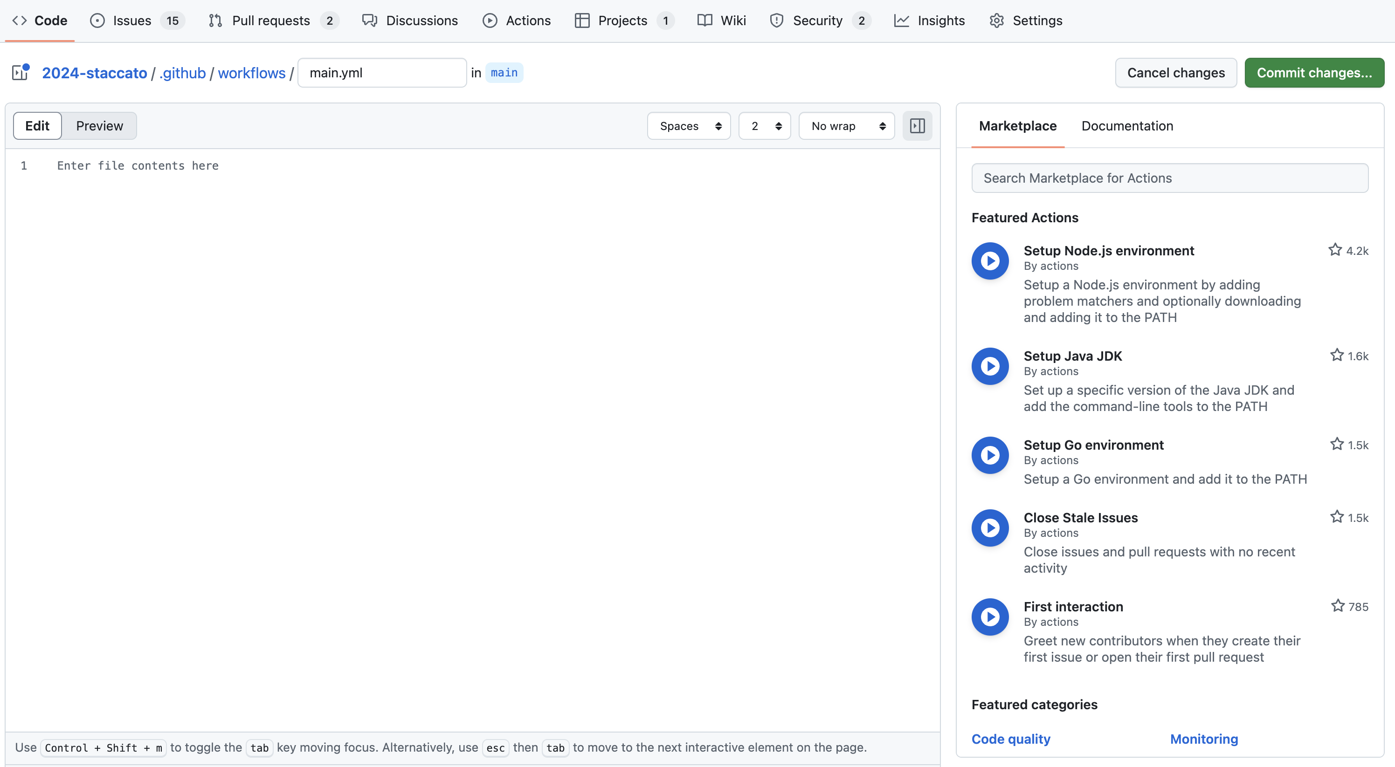This screenshot has height=767, width=1395.
Task: Click the file tree panel icon
Action: pos(20,72)
